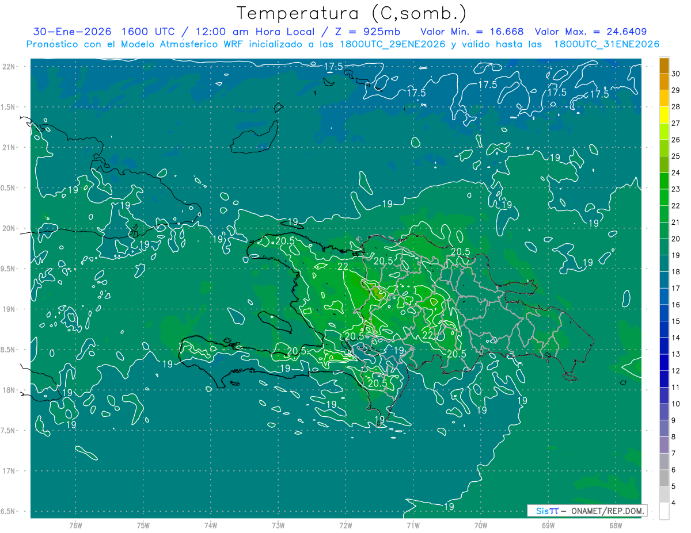Screen dimensions: 691x533
Task: Click the 'Valor Min. = 16.668' text
Action: [472, 32]
